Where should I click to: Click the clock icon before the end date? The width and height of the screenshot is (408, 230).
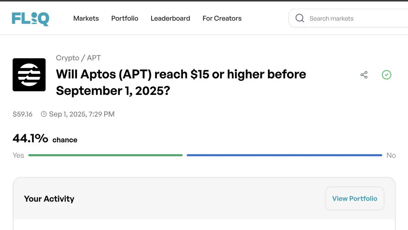44,114
